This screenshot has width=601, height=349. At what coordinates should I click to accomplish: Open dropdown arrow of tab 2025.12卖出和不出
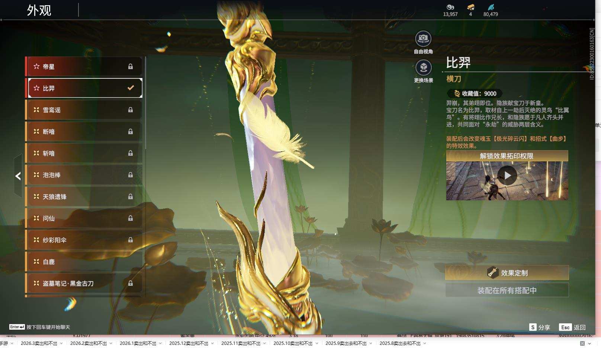tap(212, 343)
